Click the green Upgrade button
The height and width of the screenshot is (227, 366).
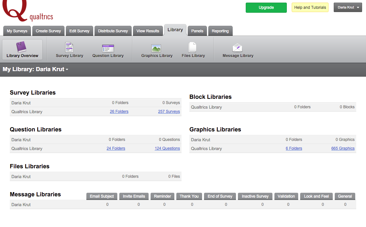tap(266, 8)
